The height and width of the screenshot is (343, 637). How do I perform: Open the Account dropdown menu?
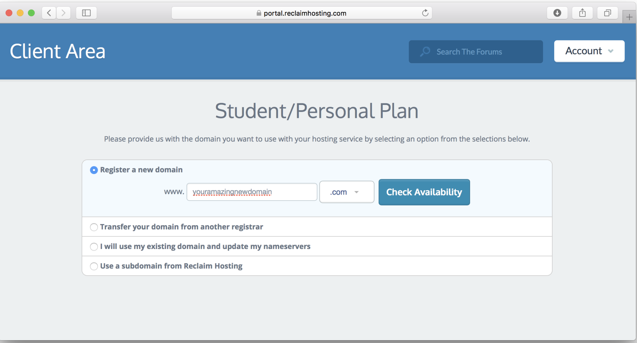(x=589, y=51)
